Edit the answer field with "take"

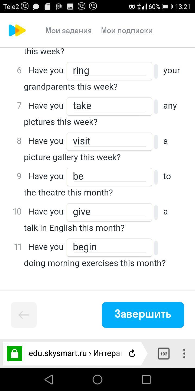point(109,106)
